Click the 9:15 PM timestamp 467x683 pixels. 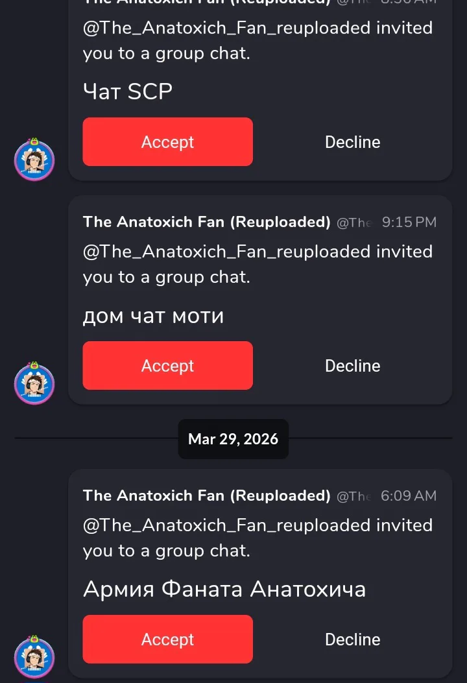(x=409, y=222)
